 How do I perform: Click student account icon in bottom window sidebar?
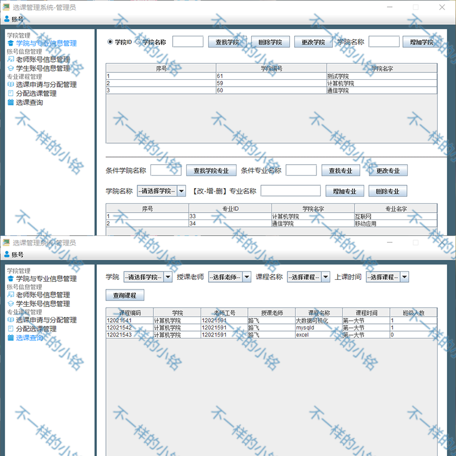click(x=11, y=304)
